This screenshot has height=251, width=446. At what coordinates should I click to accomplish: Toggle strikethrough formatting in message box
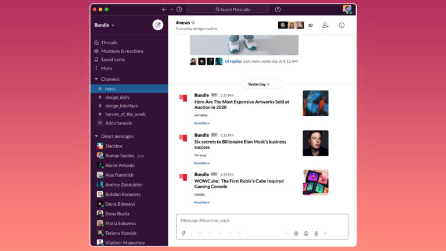coord(220,234)
